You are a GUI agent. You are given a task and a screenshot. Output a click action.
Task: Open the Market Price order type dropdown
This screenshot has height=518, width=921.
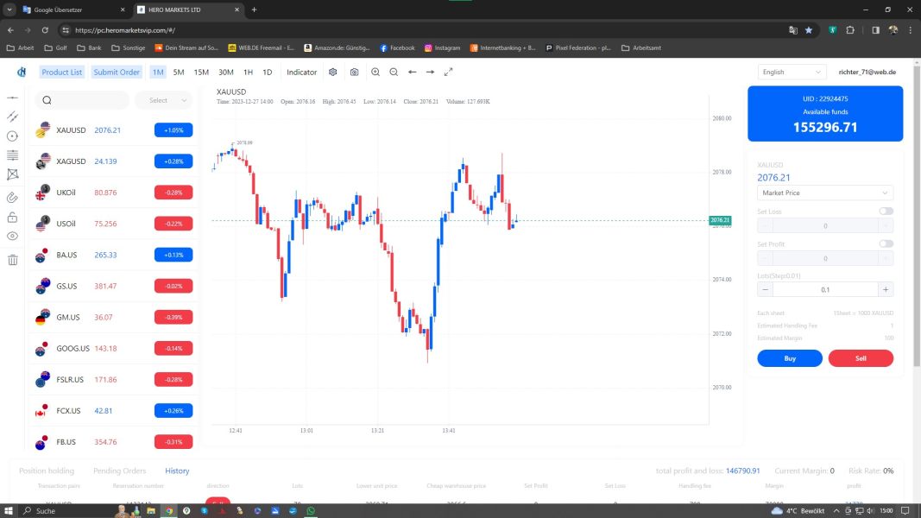click(825, 193)
